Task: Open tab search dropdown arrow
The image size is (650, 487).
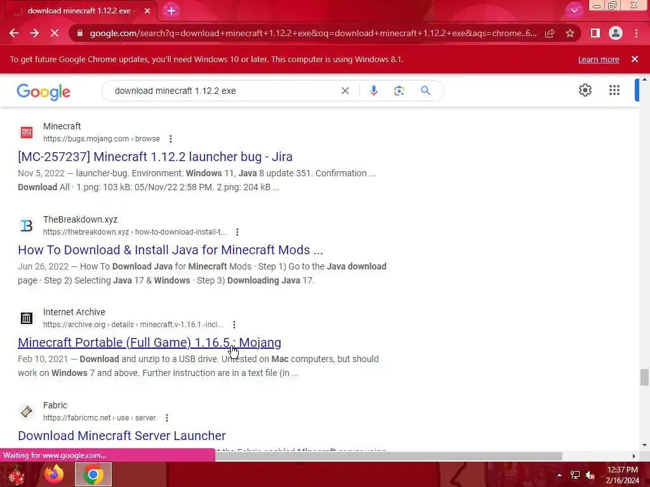Action: 574,11
